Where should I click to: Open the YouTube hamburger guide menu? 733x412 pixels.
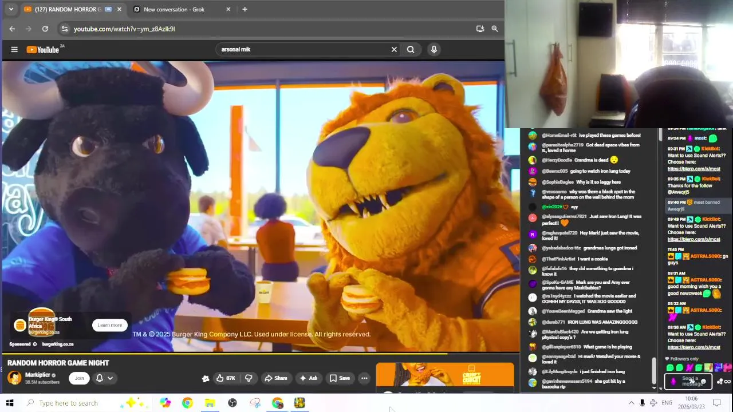14,49
